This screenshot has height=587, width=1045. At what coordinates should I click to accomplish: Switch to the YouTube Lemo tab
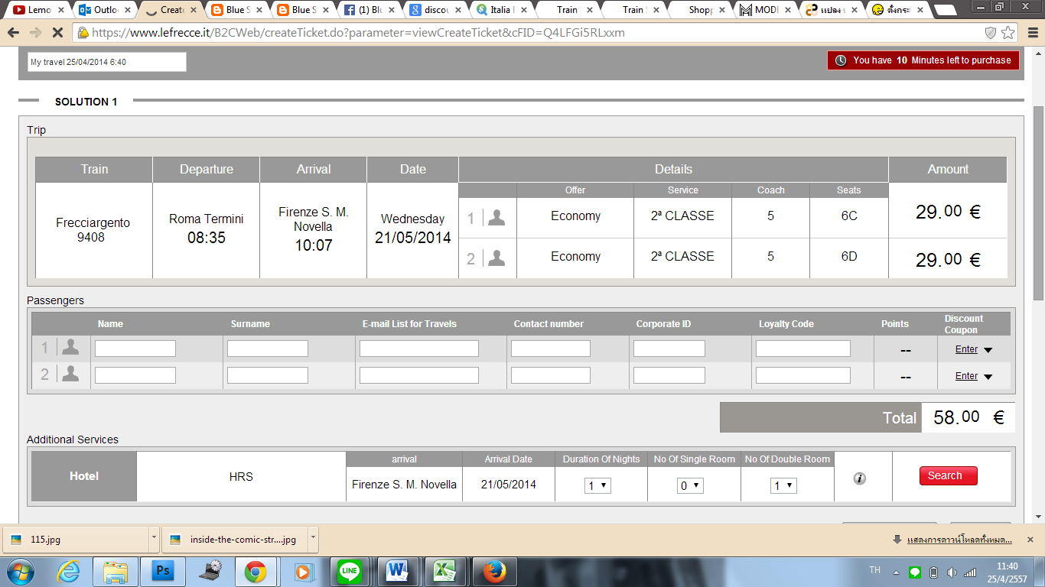point(41,10)
